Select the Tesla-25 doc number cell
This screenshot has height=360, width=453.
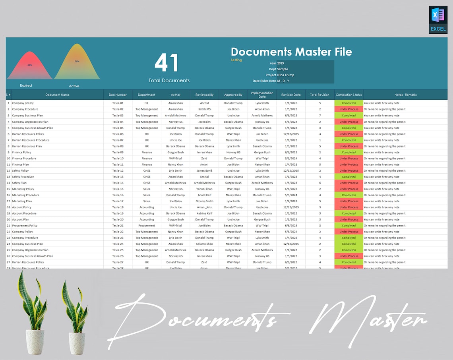118,250
